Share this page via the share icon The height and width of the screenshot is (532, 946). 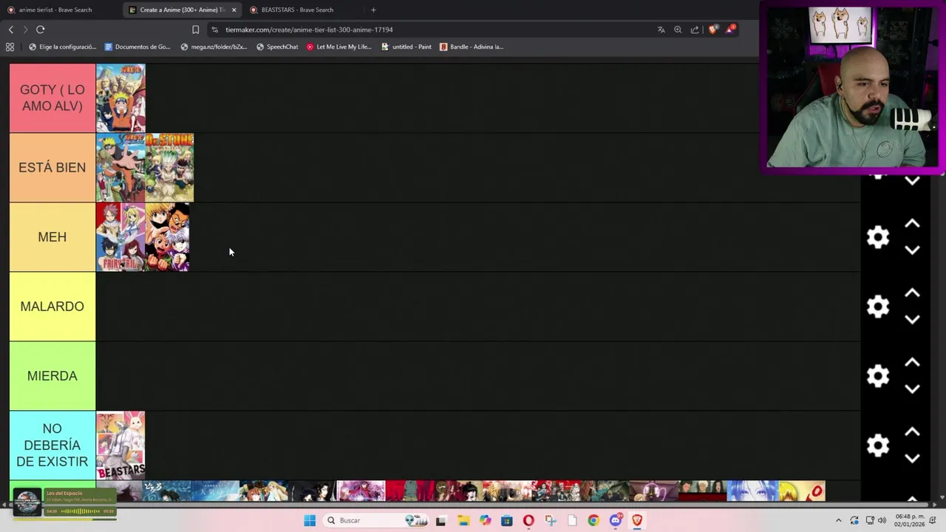tap(695, 30)
